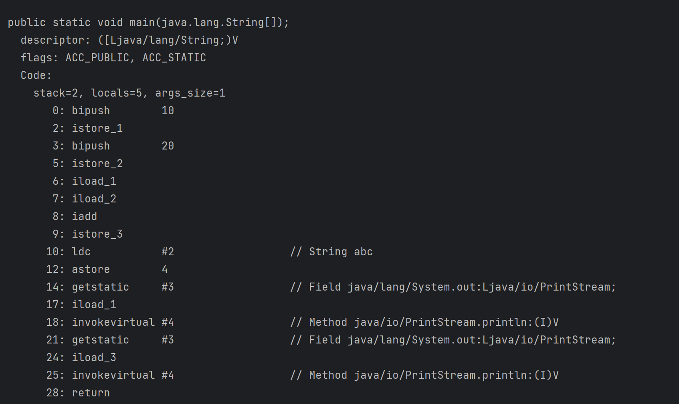Click the locals=5 text
Viewport: 679px width, 404px height.
[x=116, y=93]
